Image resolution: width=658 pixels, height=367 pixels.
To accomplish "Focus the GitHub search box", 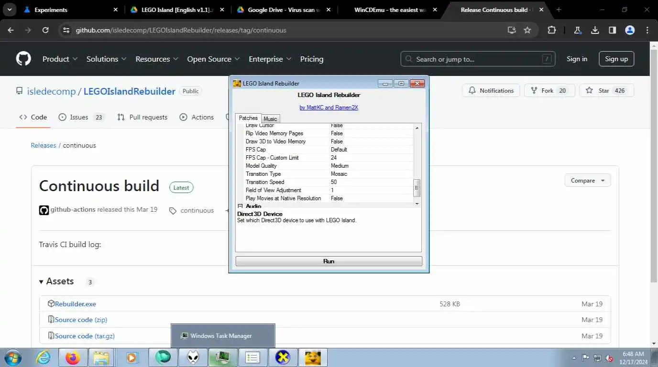I will 478,59.
